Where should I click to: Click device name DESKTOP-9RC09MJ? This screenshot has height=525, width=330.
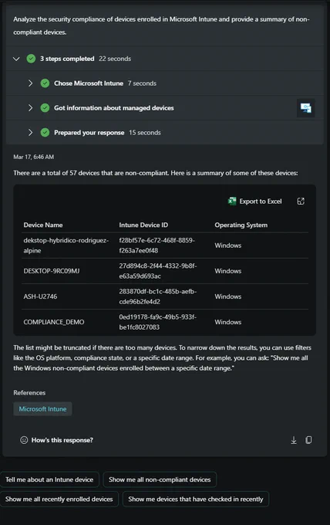52,271
